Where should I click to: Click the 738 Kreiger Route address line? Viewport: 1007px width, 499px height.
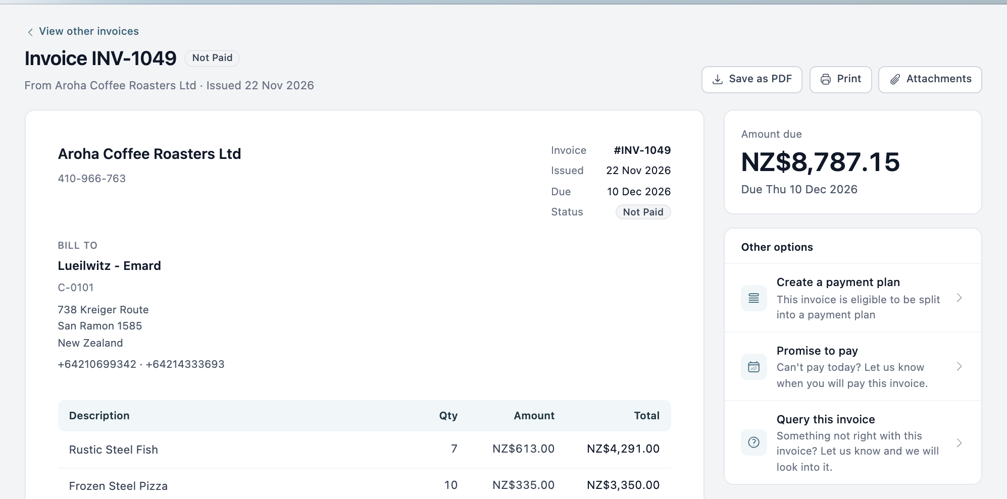click(x=103, y=310)
